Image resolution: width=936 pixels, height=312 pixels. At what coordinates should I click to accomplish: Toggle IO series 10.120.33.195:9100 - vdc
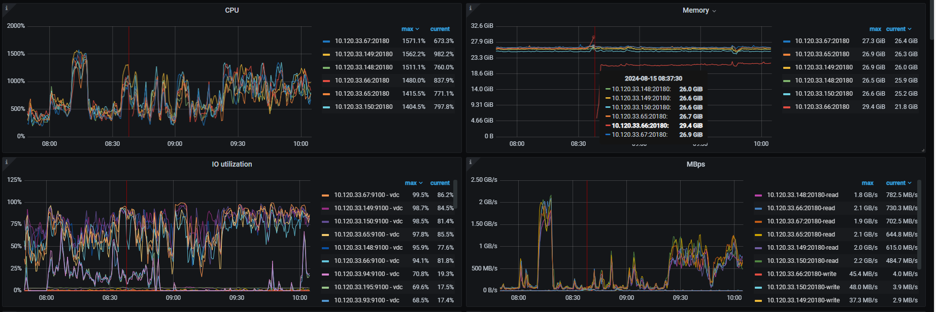click(x=368, y=287)
